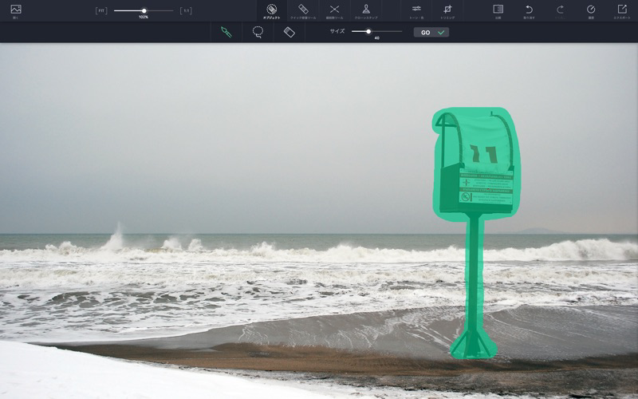This screenshot has height=399, width=638.
Task: Undo the last action
Action: click(529, 11)
